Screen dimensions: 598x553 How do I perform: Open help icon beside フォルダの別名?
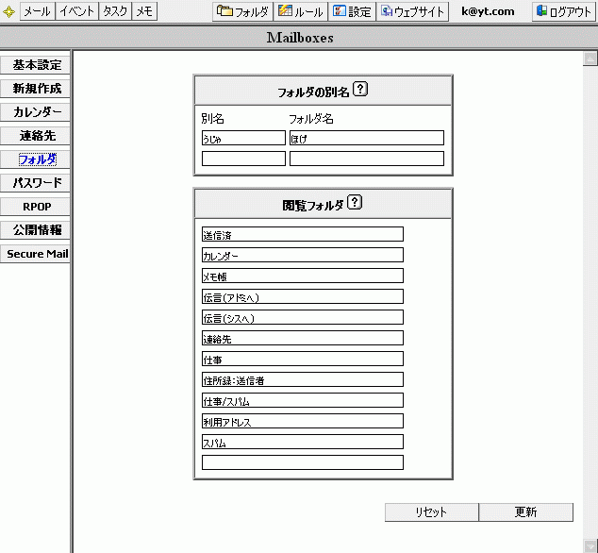pos(360,91)
